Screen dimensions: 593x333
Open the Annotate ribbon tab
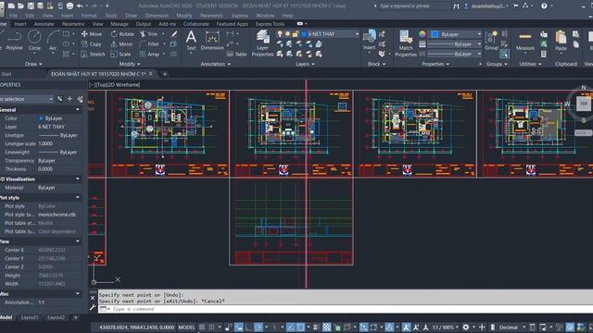click(x=44, y=24)
